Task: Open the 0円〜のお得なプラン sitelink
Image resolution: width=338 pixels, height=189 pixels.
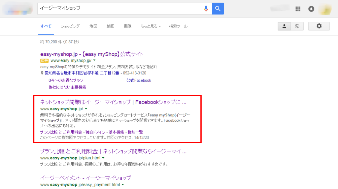Action: [66, 80]
